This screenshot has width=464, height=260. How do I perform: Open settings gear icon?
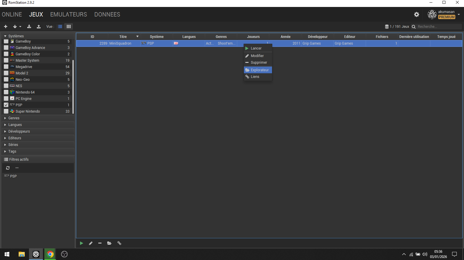(416, 14)
